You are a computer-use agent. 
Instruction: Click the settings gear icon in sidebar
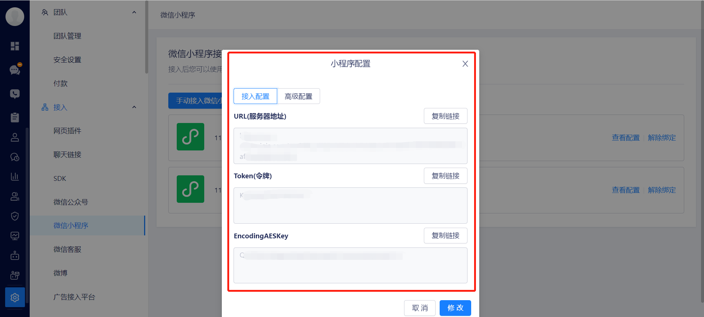click(x=15, y=297)
